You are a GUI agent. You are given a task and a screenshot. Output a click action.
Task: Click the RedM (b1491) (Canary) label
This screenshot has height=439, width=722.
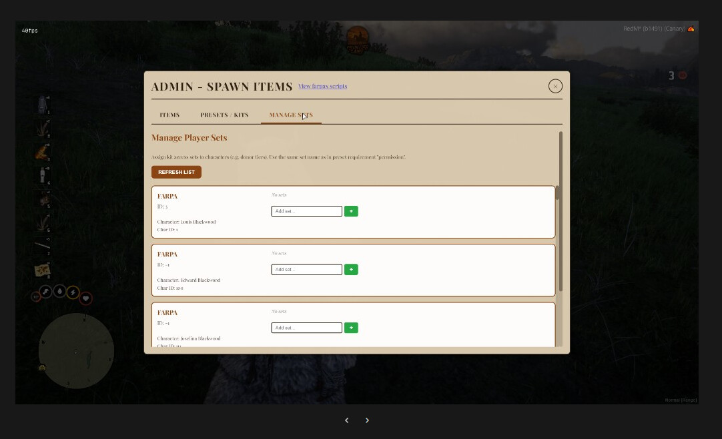click(x=655, y=29)
